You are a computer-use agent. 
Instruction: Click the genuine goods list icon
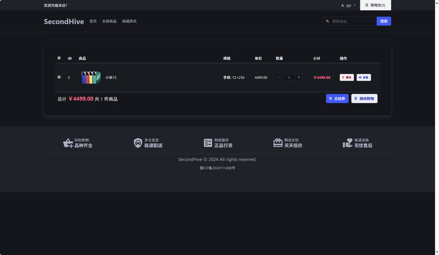[x=208, y=143]
